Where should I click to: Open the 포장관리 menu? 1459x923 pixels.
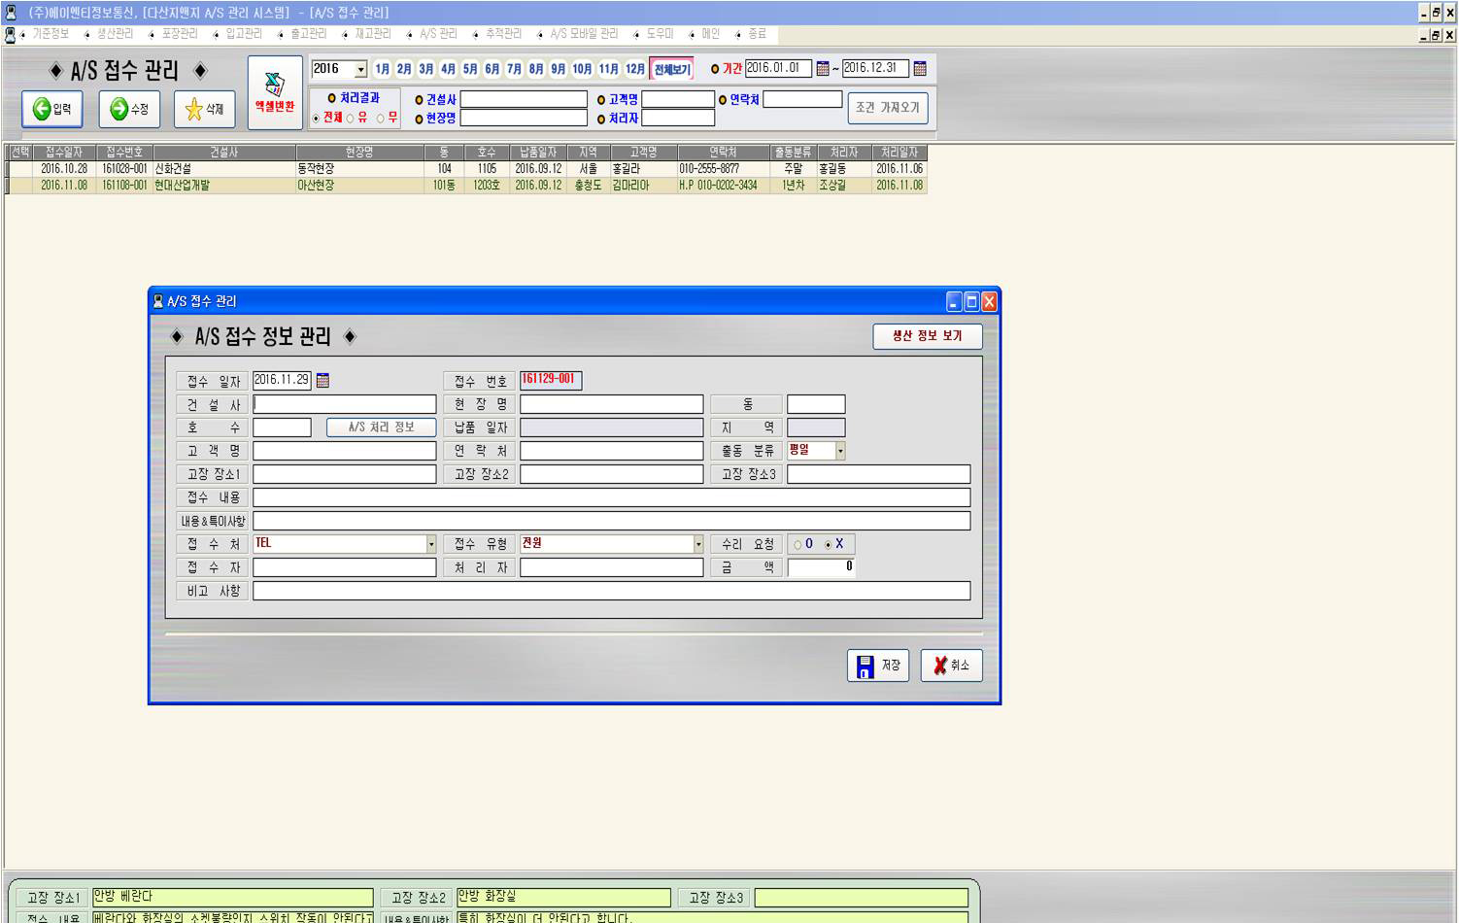tap(180, 34)
